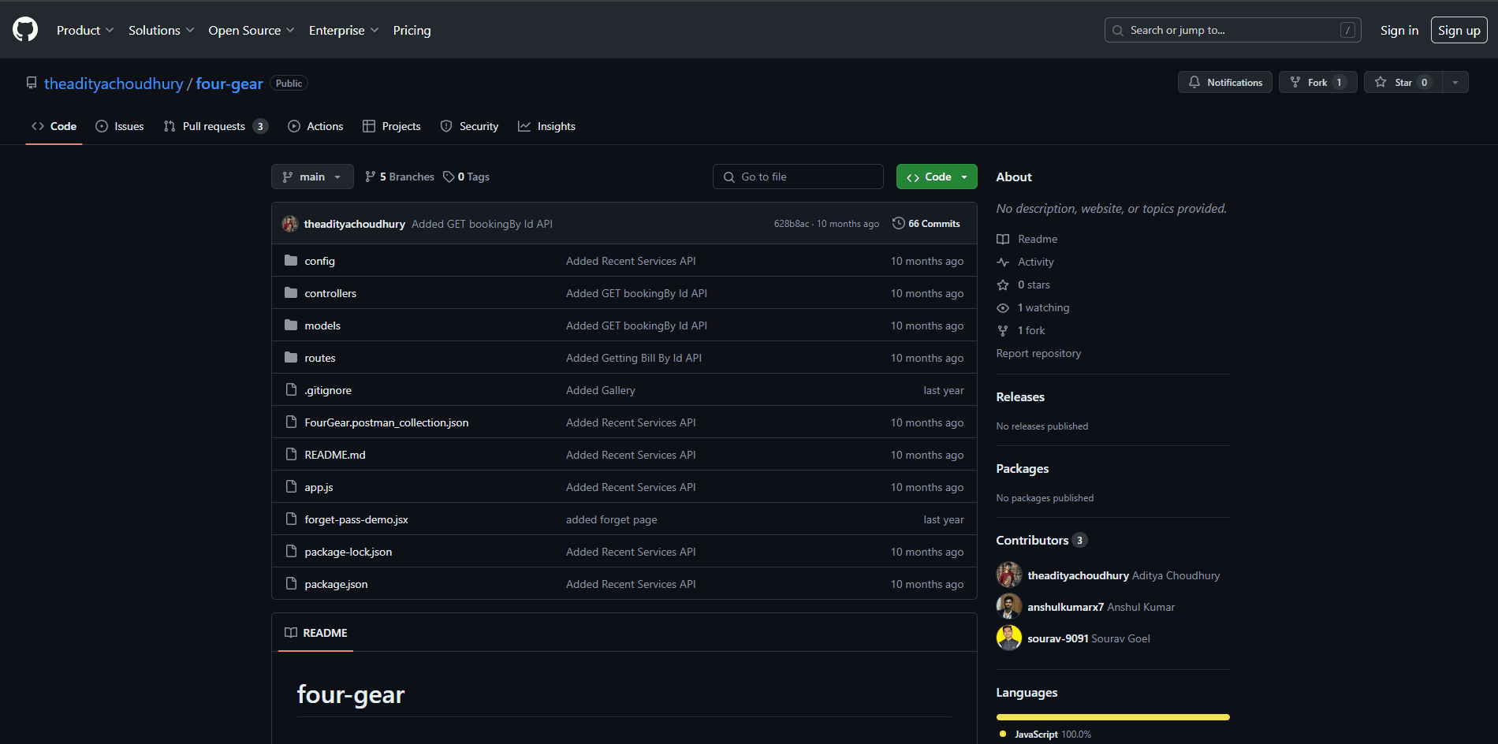The image size is (1498, 744).
Task: Open config folder icon
Action: tap(291, 261)
